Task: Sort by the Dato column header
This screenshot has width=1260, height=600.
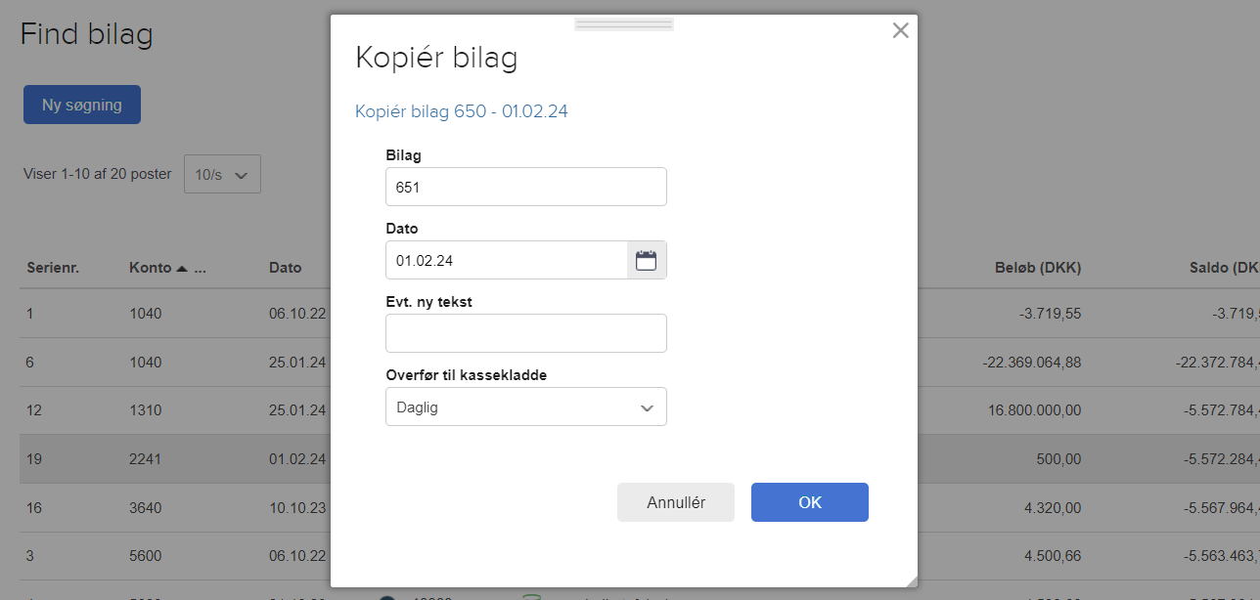Action: (284, 267)
